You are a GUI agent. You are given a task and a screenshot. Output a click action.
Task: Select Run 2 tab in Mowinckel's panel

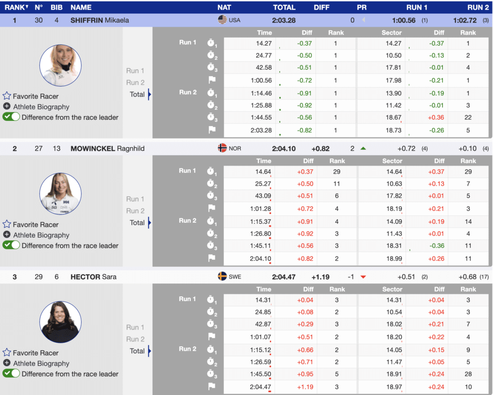[135, 211]
